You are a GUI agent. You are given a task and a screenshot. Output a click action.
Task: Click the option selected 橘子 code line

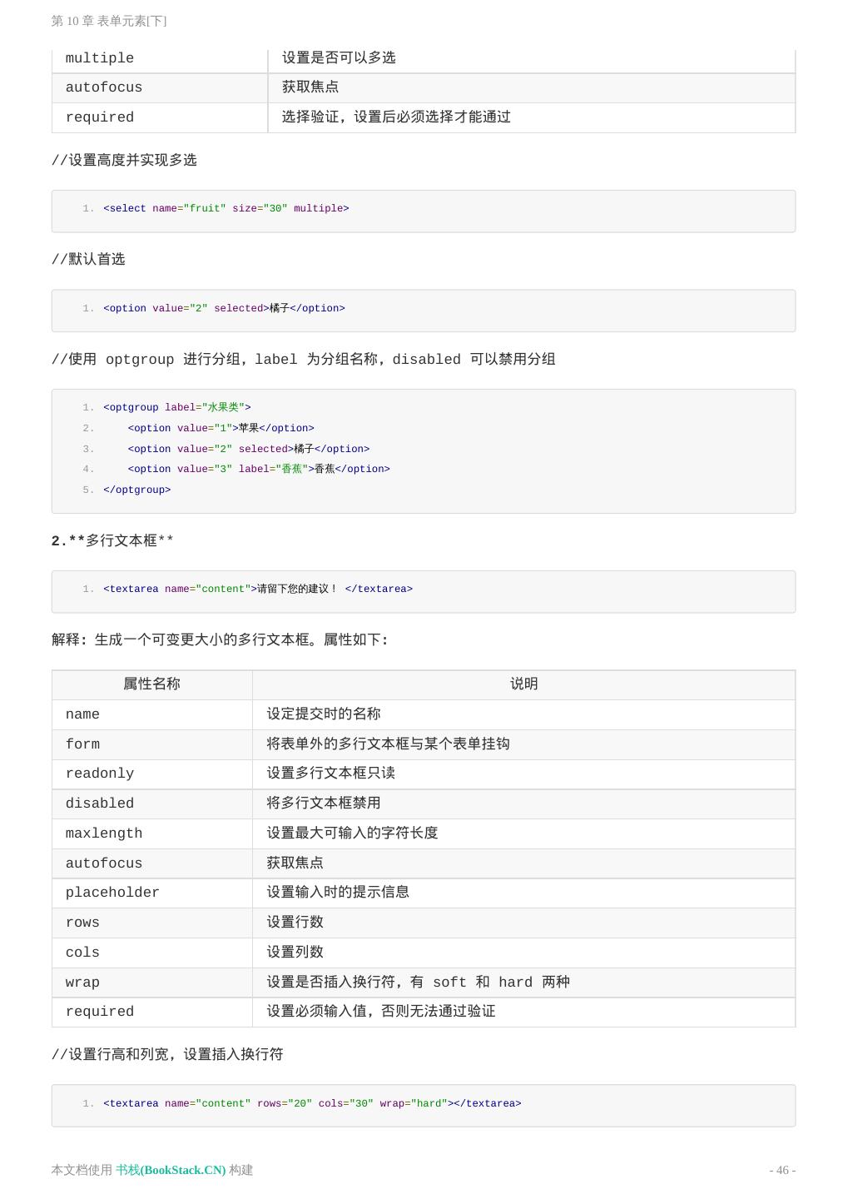(224, 308)
